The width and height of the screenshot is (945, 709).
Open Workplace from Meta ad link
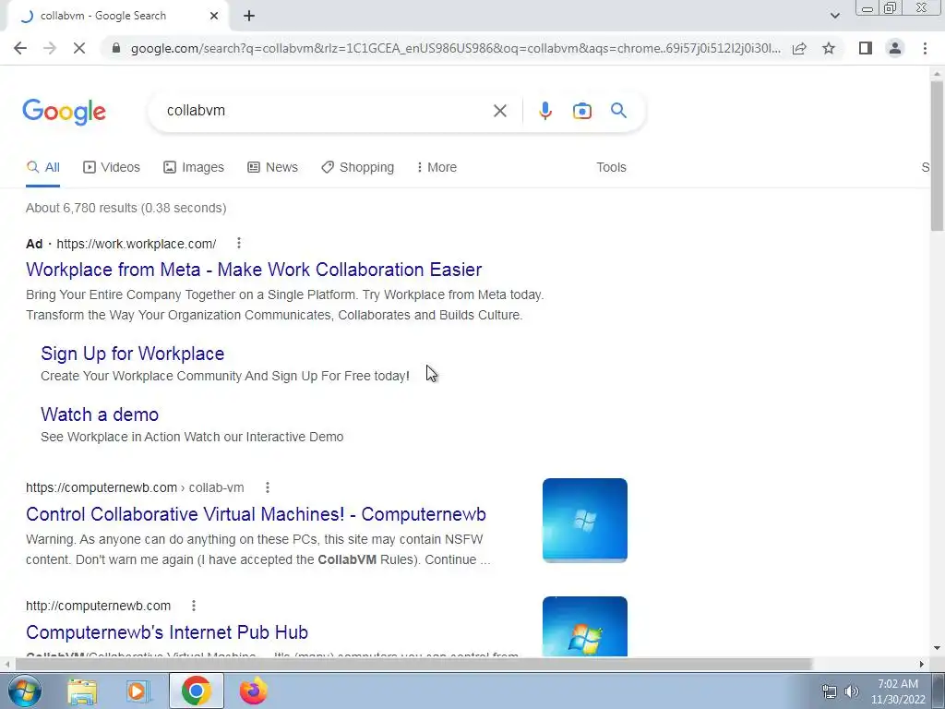point(254,270)
